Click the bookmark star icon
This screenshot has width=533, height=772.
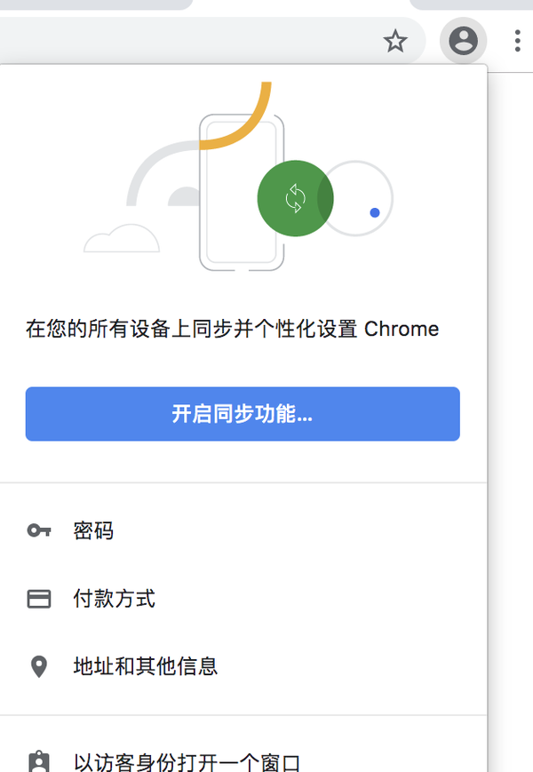[395, 41]
